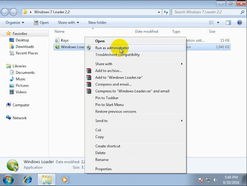Open the Organize dropdown menu

(15, 22)
